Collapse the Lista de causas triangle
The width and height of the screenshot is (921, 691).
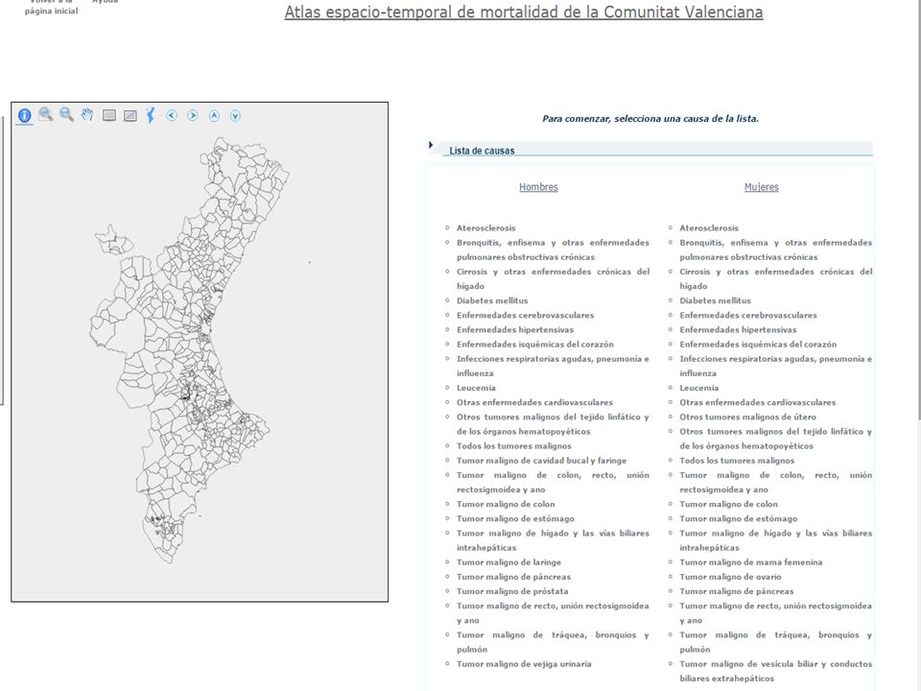point(431,145)
